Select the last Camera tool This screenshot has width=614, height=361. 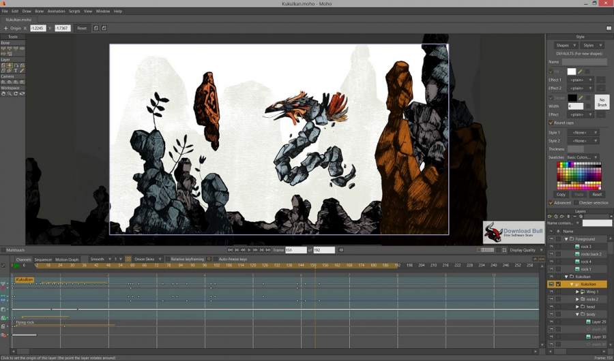coord(22,82)
